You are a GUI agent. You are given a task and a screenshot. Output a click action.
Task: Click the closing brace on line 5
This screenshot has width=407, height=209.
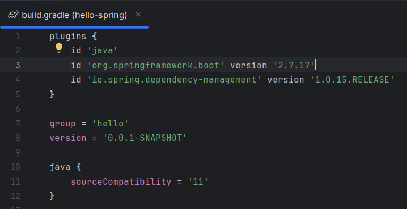click(52, 95)
